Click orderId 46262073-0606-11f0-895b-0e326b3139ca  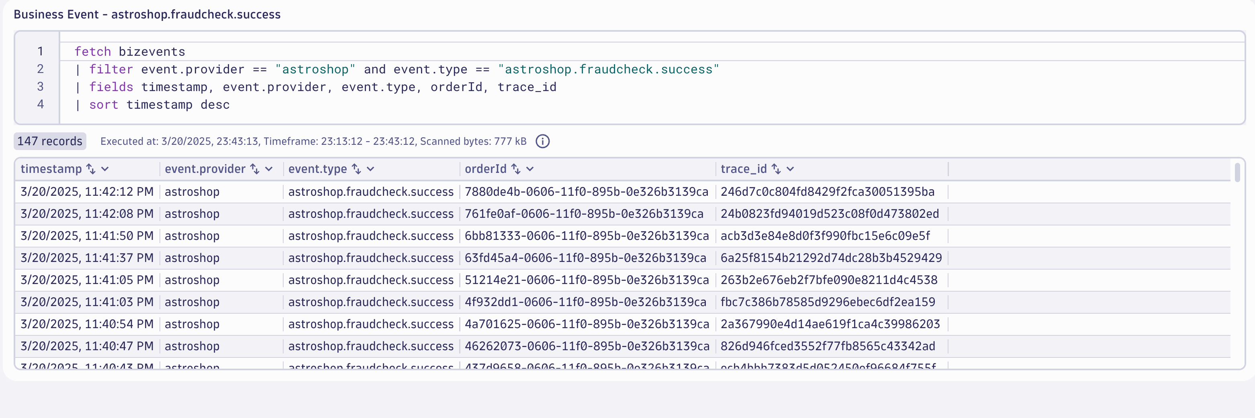587,346
